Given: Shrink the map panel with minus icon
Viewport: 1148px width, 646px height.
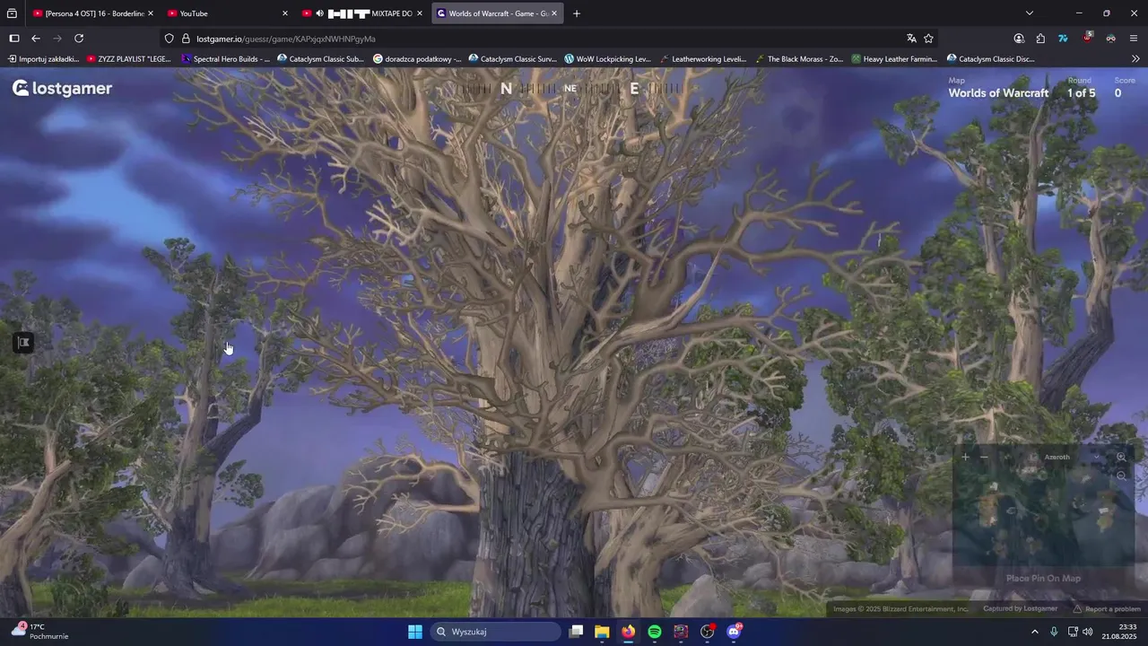Looking at the screenshot, I should (x=984, y=457).
